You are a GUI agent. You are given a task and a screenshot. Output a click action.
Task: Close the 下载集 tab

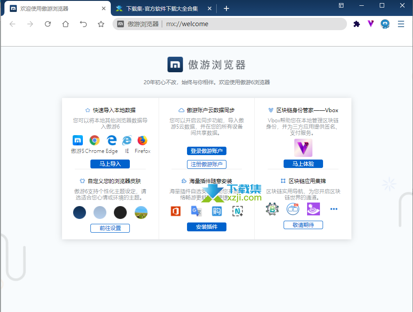tap(210, 9)
